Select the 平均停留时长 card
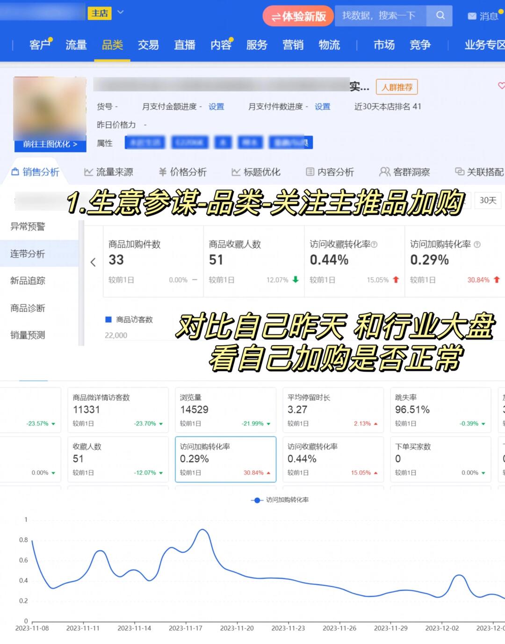This screenshot has height=644, width=505. click(x=333, y=410)
